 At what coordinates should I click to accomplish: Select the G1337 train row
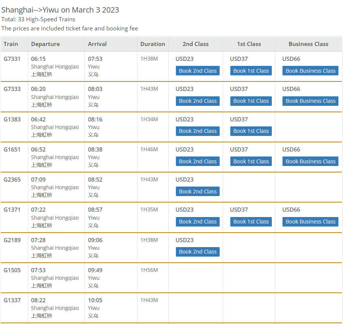coord(12,300)
